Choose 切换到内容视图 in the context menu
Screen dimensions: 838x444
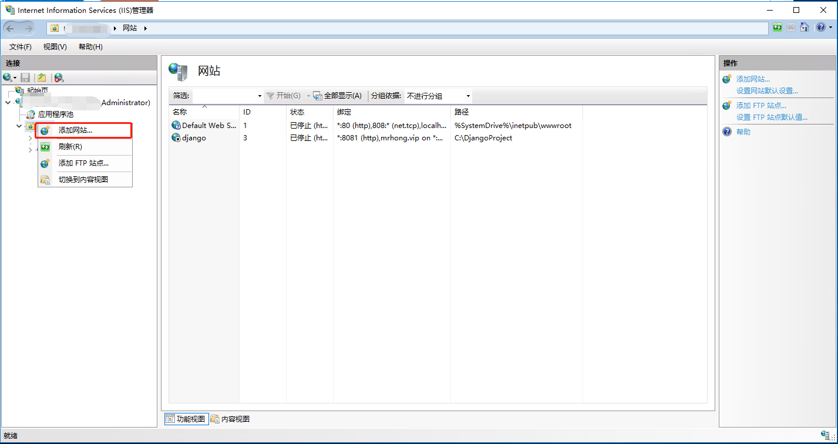[x=85, y=180]
